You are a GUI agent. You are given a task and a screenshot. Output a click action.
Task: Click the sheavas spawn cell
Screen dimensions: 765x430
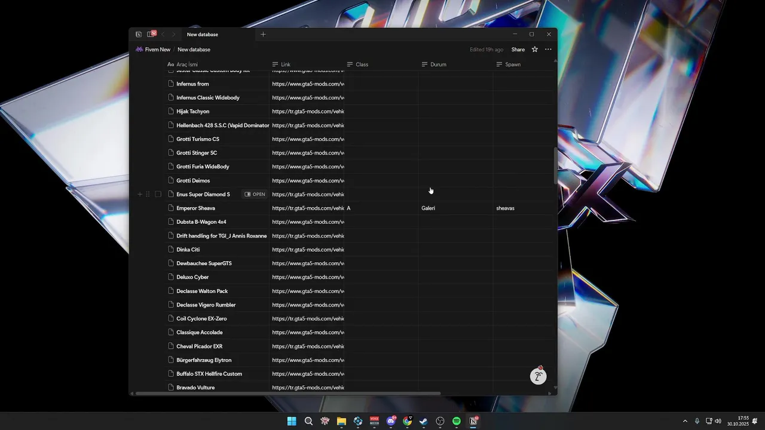point(524,208)
